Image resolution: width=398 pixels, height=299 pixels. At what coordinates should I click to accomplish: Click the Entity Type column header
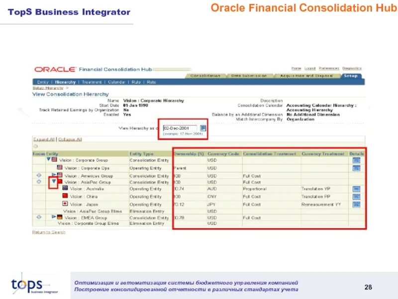[x=141, y=154]
